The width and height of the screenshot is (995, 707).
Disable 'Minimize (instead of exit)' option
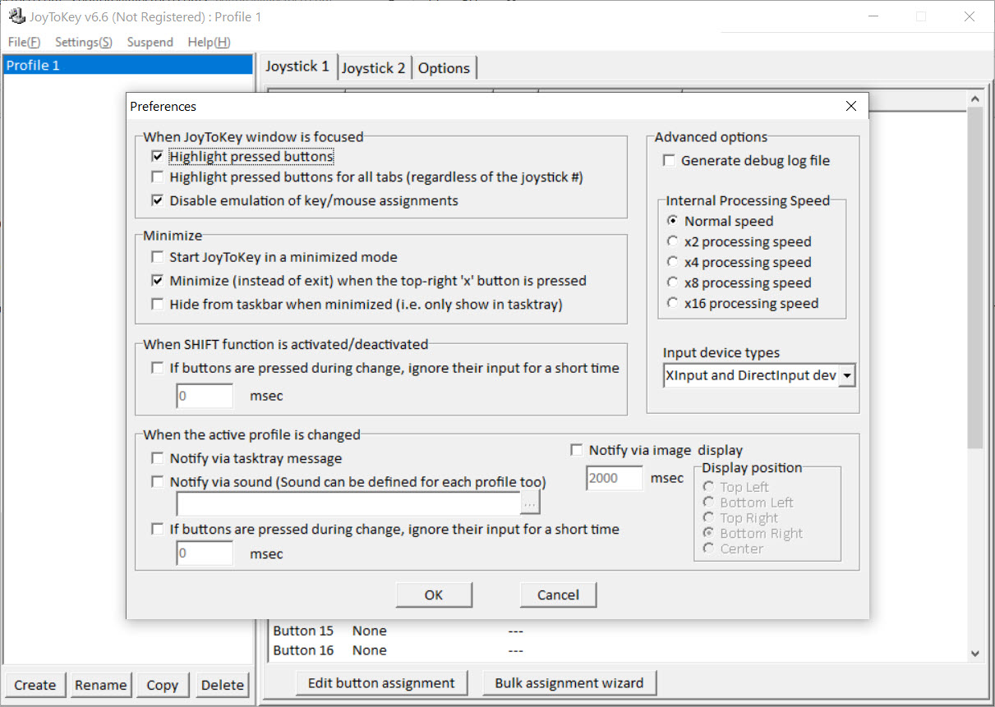point(157,280)
